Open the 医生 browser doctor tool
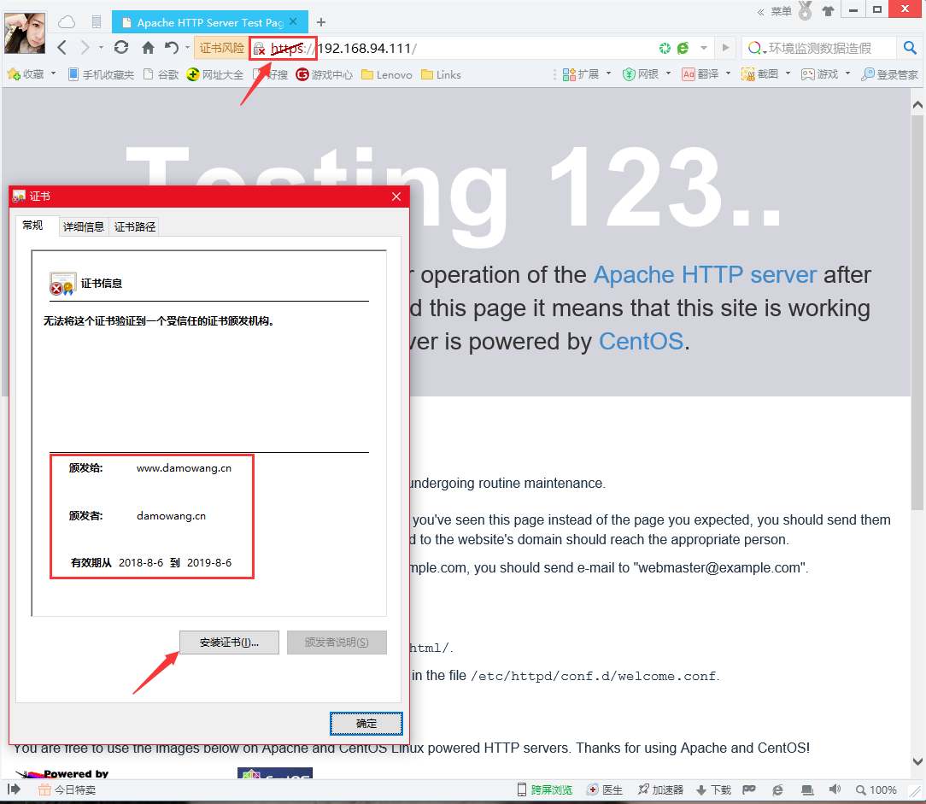926x804 pixels. [604, 789]
